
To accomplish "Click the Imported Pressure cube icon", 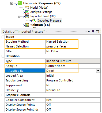I will click(x=34, y=20).
